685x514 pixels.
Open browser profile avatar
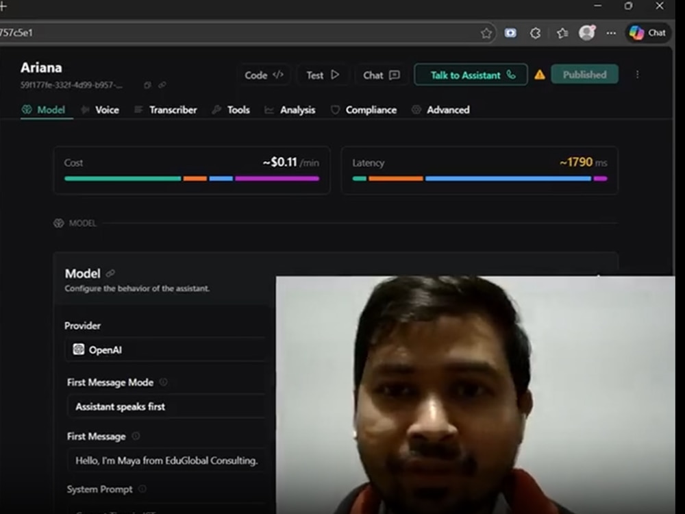point(587,33)
